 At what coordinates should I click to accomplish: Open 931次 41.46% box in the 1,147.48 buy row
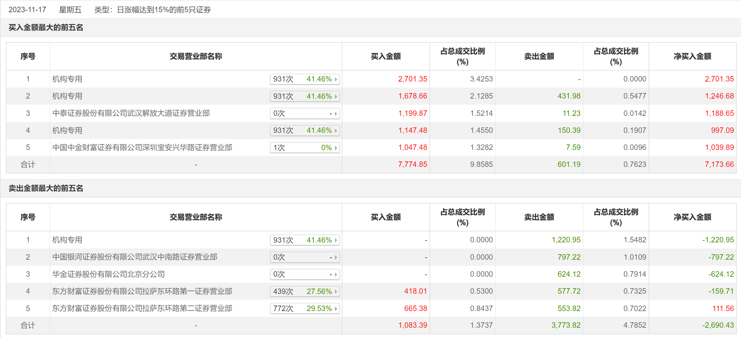[304, 131]
